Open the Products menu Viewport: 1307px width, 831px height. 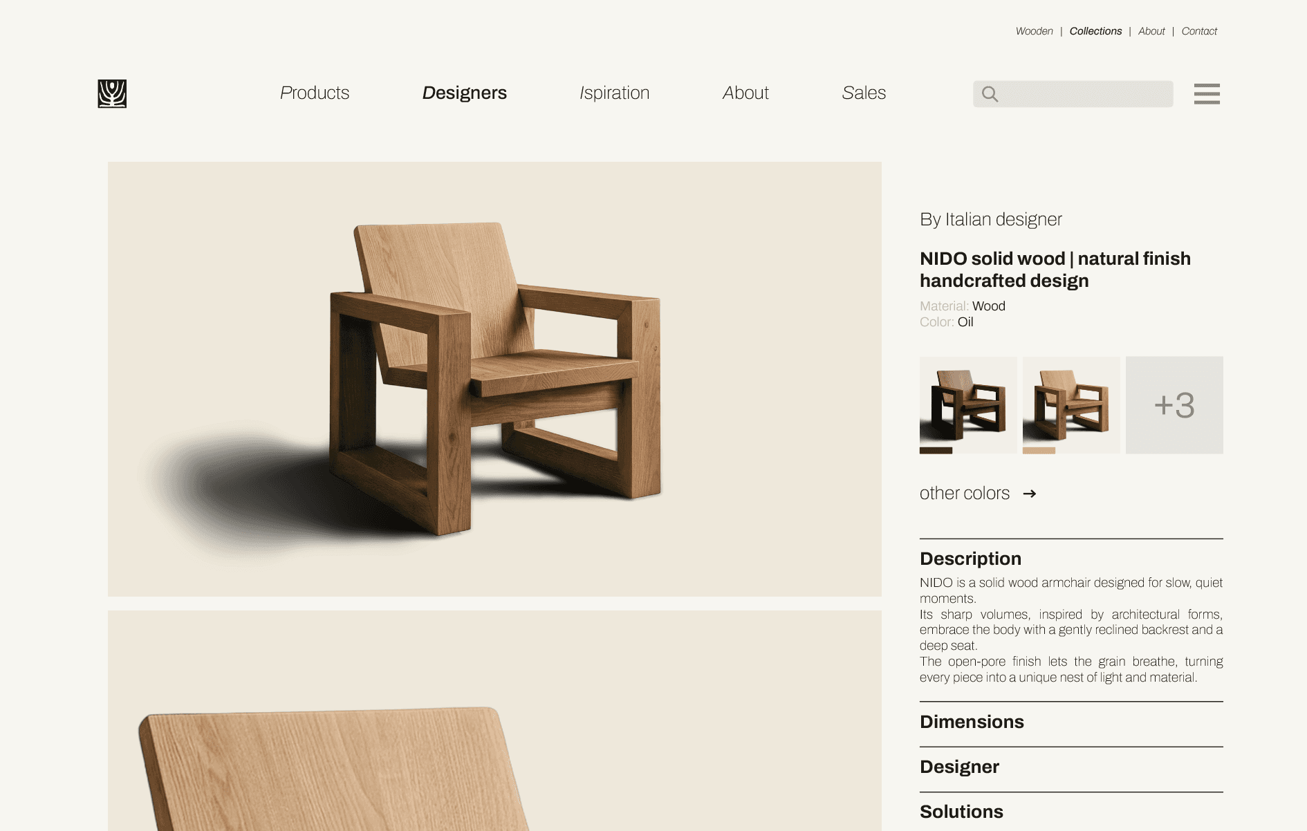tap(315, 93)
